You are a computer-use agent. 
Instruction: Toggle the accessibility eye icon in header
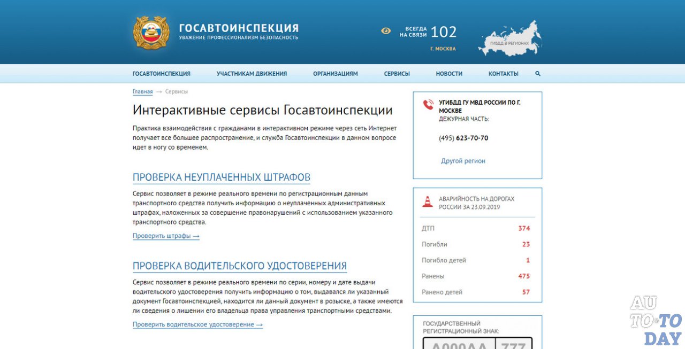tap(386, 31)
